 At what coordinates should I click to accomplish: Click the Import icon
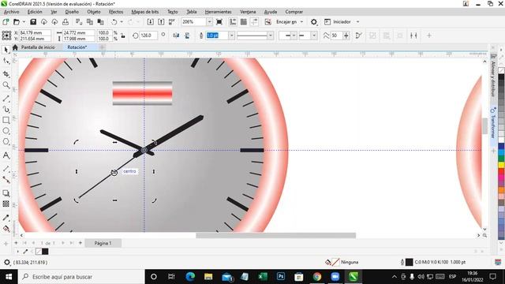click(150, 22)
